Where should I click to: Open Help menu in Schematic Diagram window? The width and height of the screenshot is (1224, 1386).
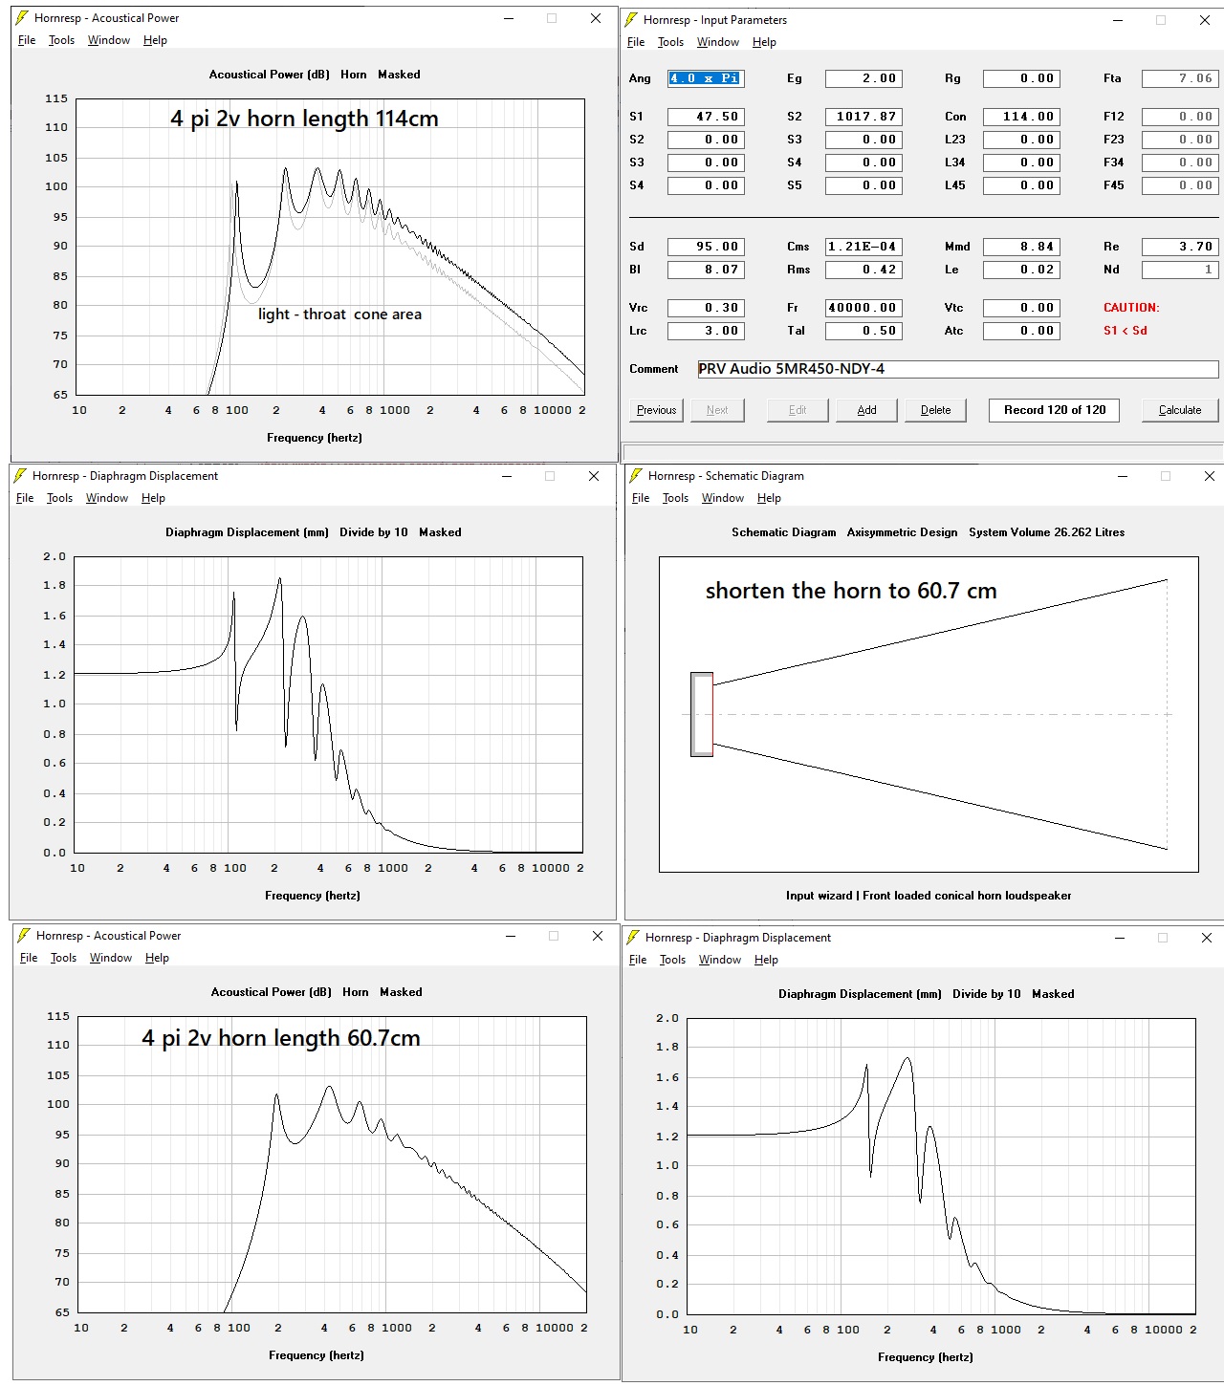pos(769,498)
